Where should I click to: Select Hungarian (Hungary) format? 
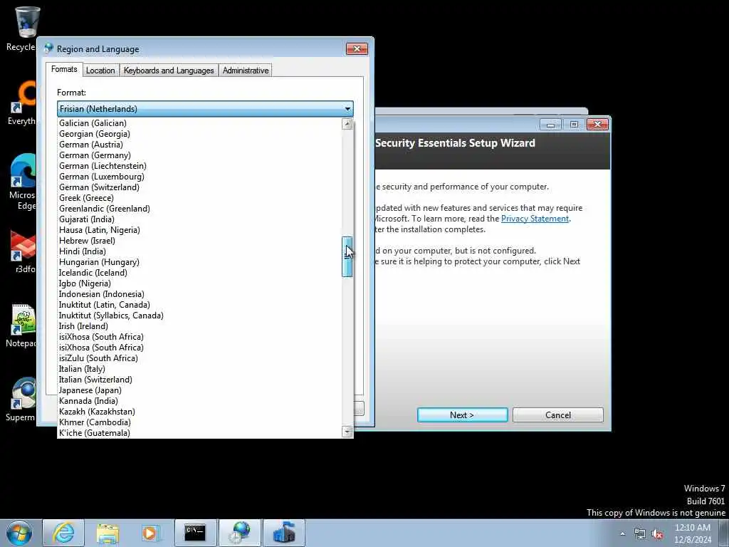click(199, 262)
